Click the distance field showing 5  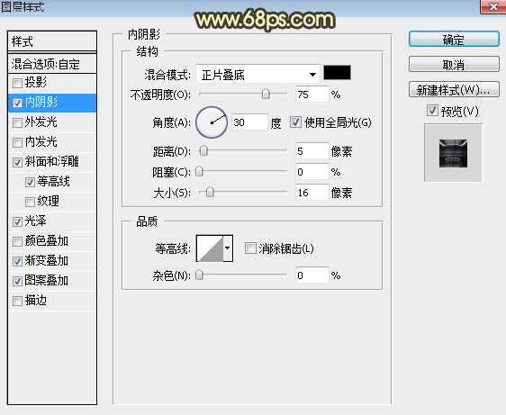[312, 151]
